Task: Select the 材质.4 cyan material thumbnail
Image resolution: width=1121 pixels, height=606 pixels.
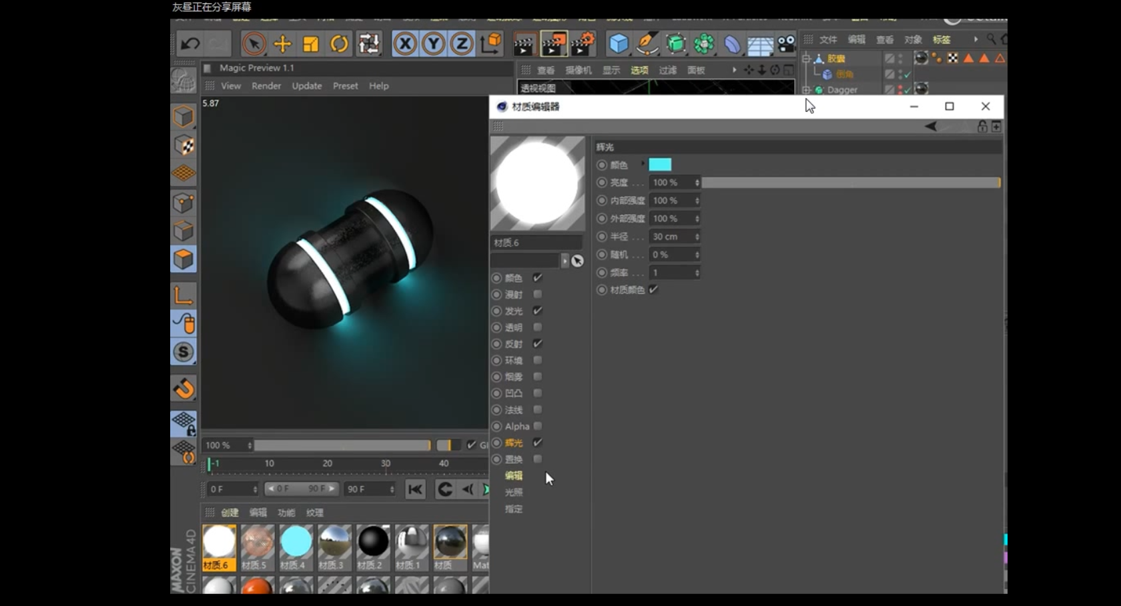Action: 296,542
